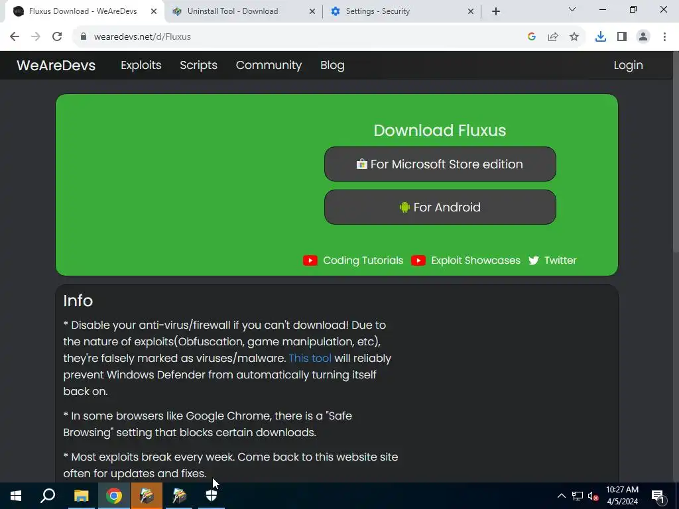Open the Twitter link

(x=552, y=260)
